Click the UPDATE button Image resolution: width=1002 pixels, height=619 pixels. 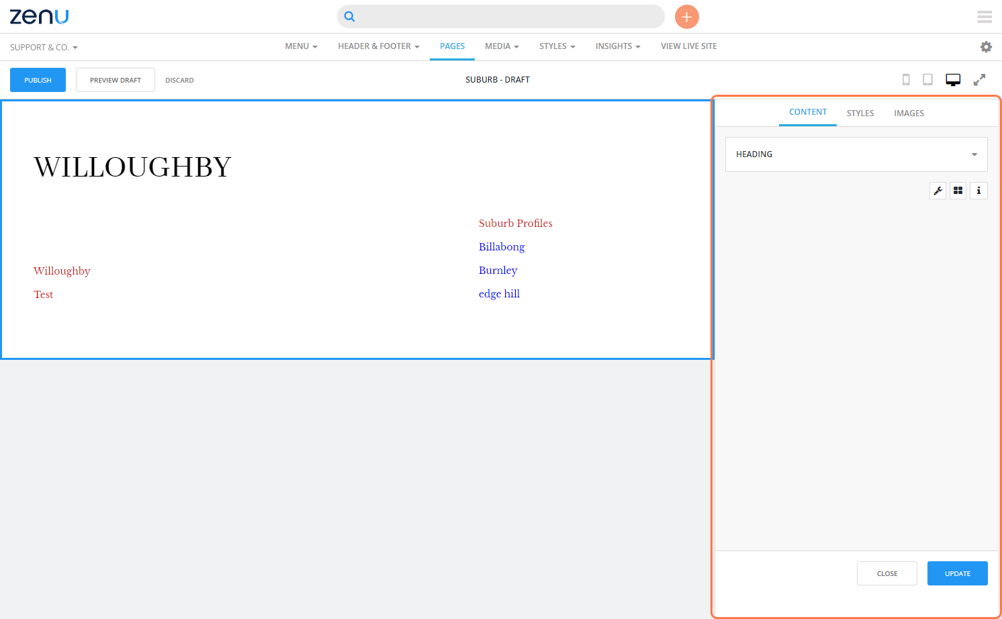click(x=958, y=573)
